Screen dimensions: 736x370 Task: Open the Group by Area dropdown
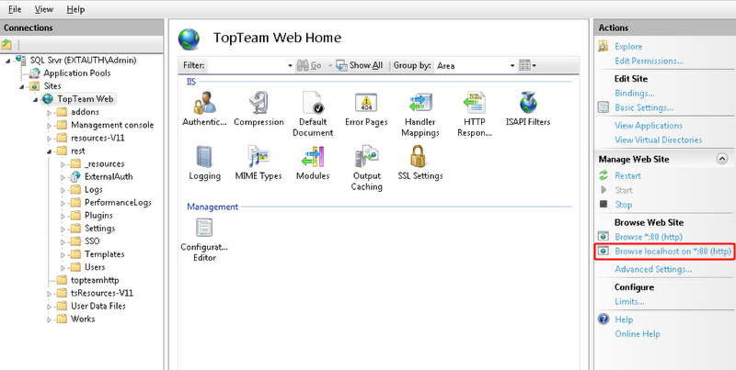point(513,65)
